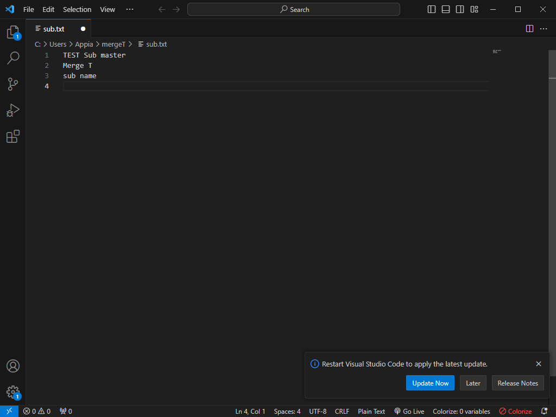Click the minimap preview
Screen dimensions: 556x417
[497, 52]
